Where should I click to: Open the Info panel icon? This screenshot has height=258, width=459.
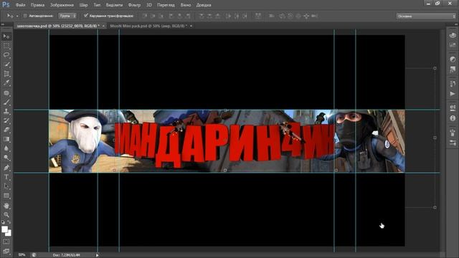(453, 118)
